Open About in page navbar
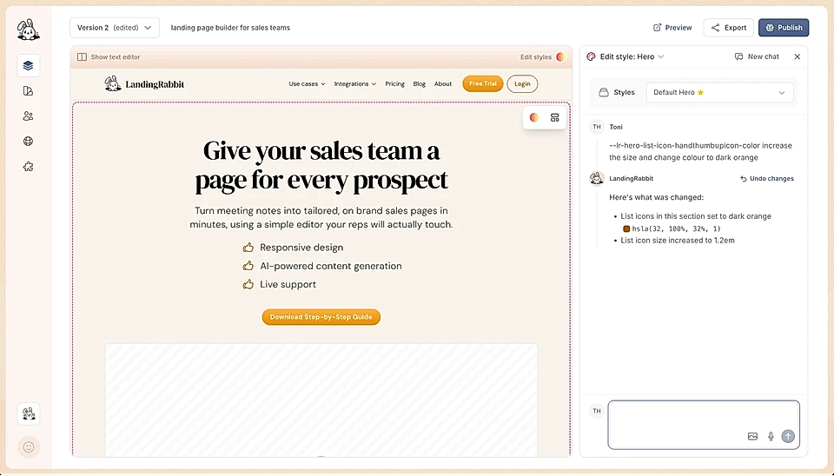Image resolution: width=834 pixels, height=476 pixels. click(x=442, y=84)
